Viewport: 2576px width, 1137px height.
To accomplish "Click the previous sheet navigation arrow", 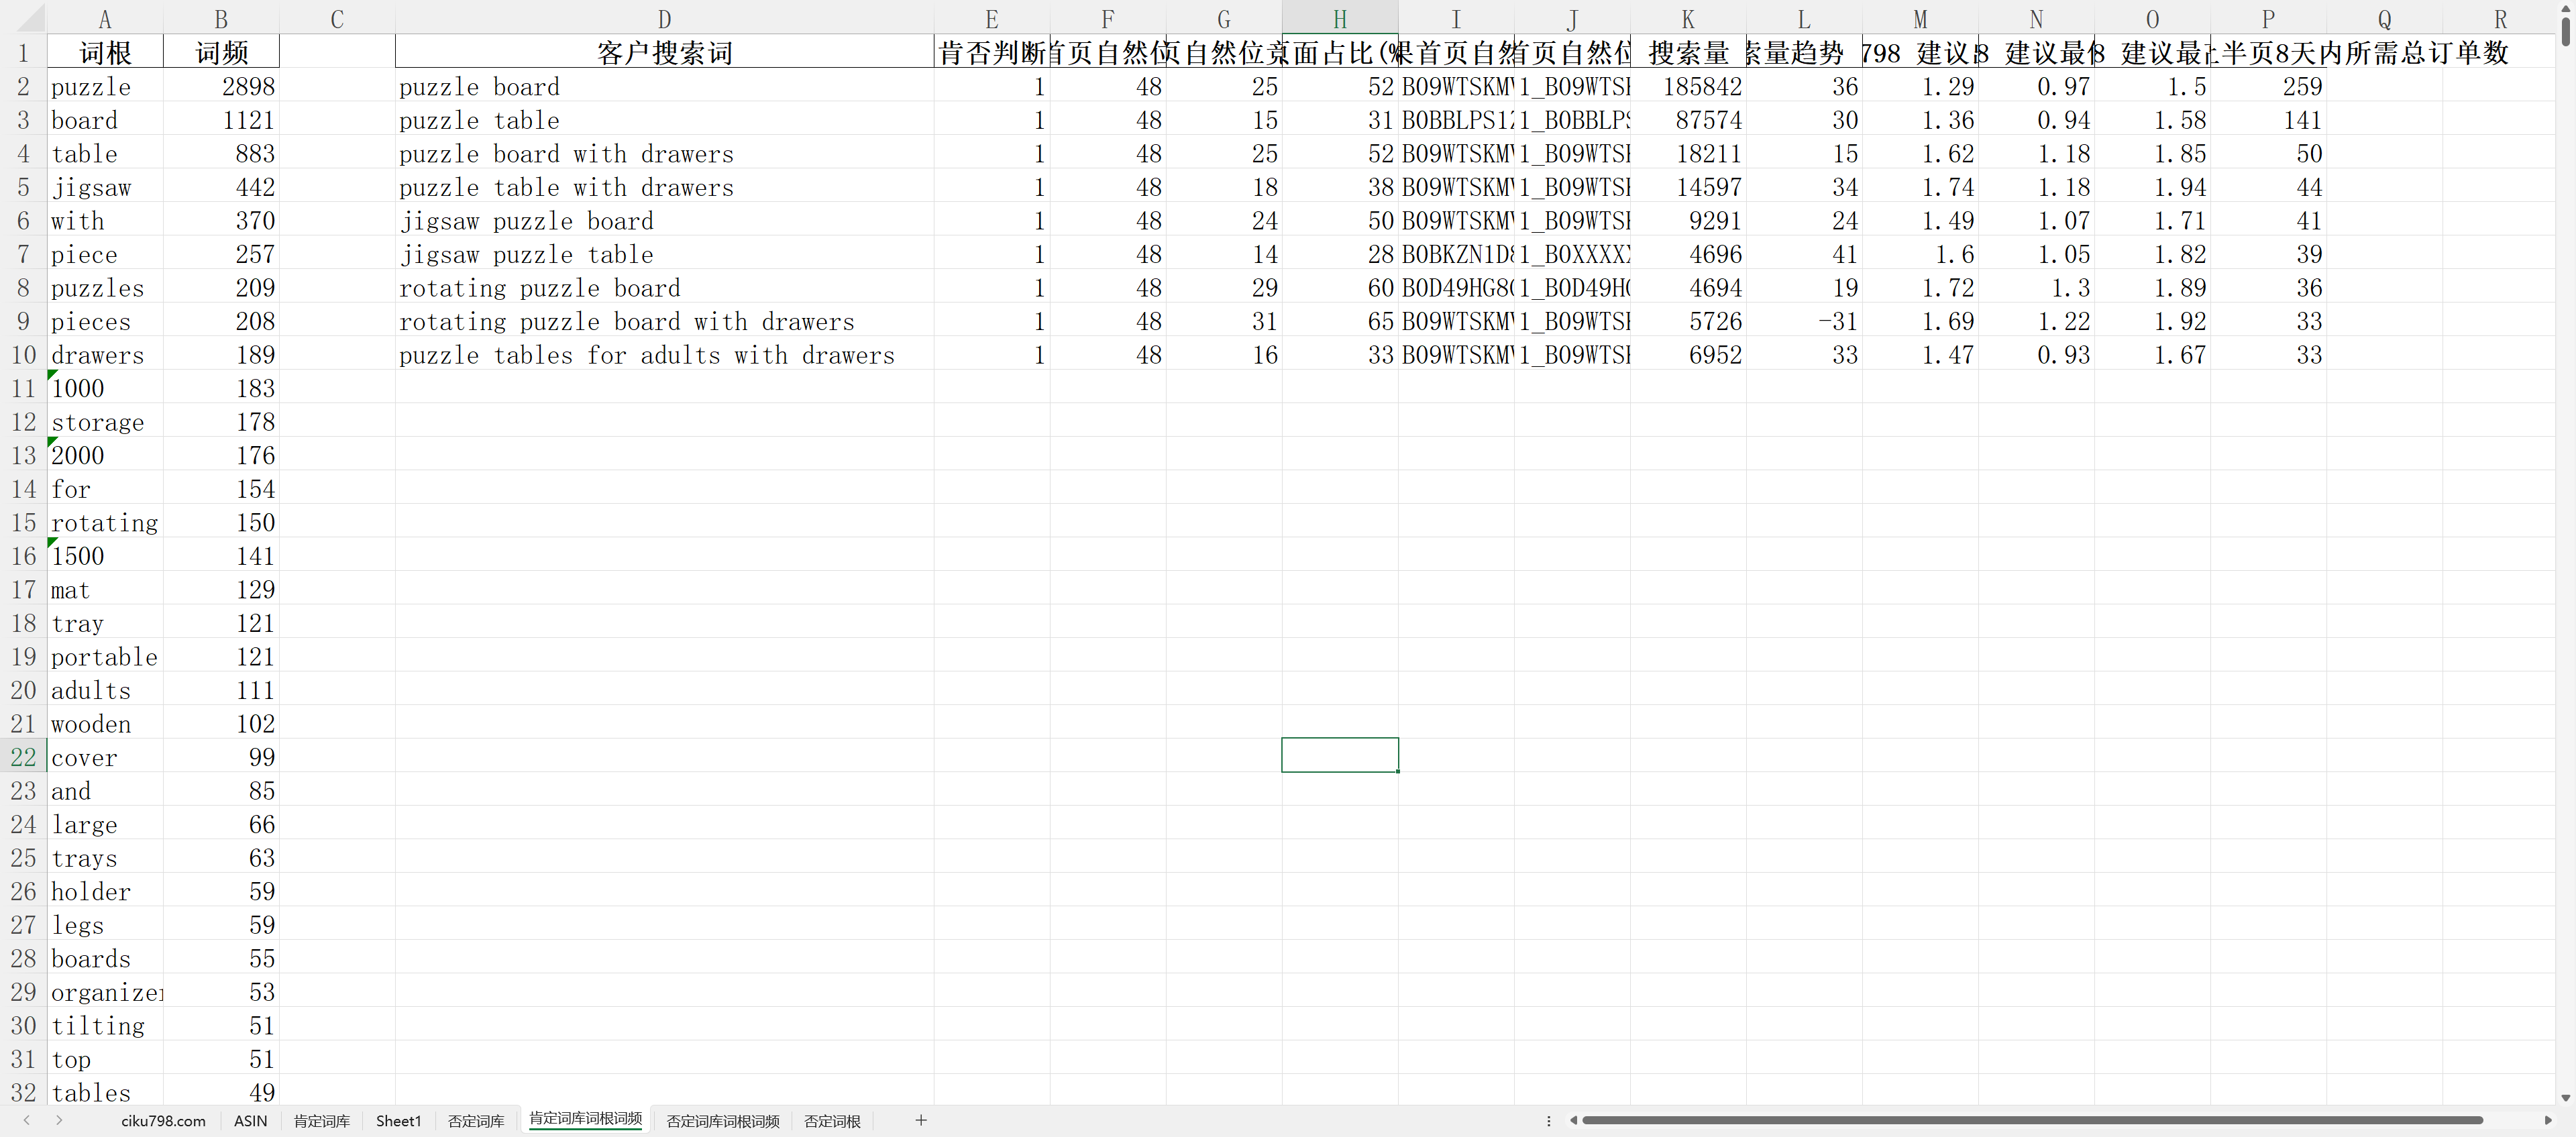I will pyautogui.click(x=27, y=1120).
